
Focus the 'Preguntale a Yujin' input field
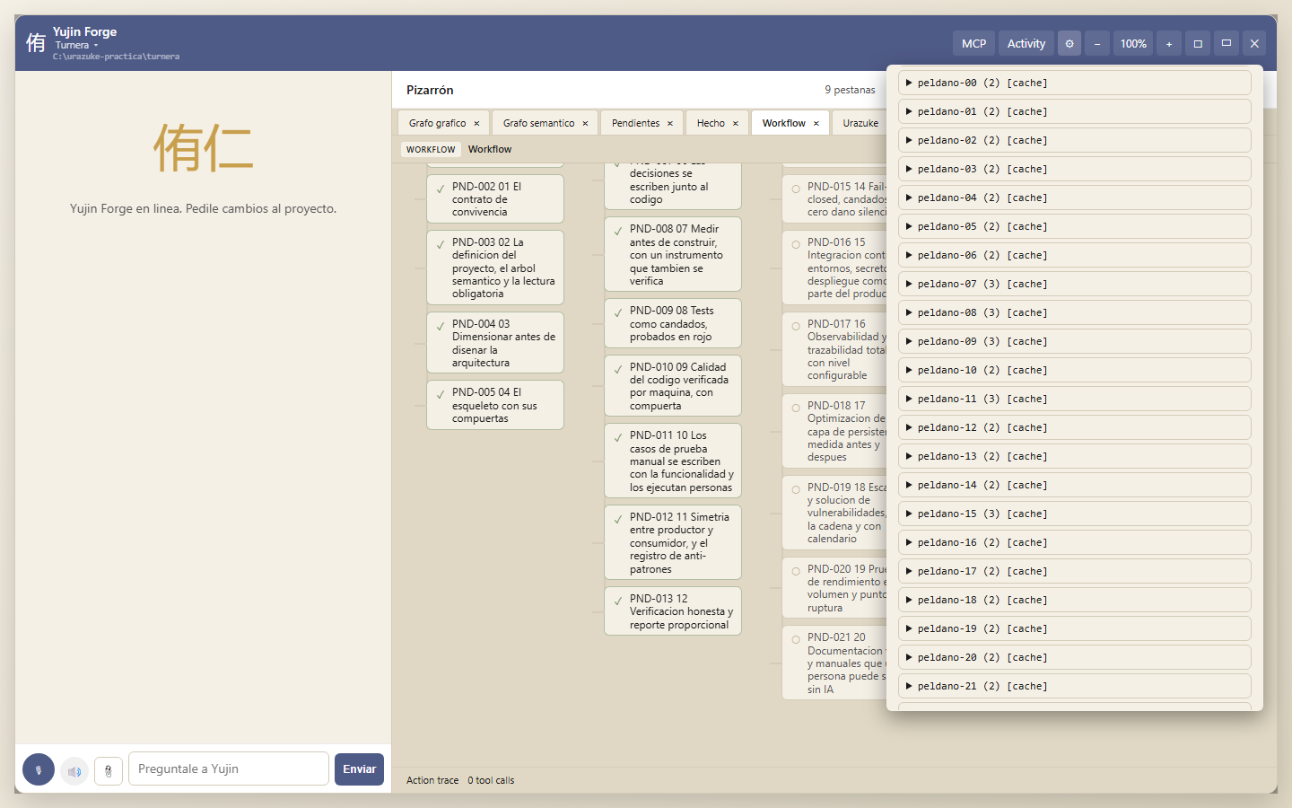(x=229, y=768)
